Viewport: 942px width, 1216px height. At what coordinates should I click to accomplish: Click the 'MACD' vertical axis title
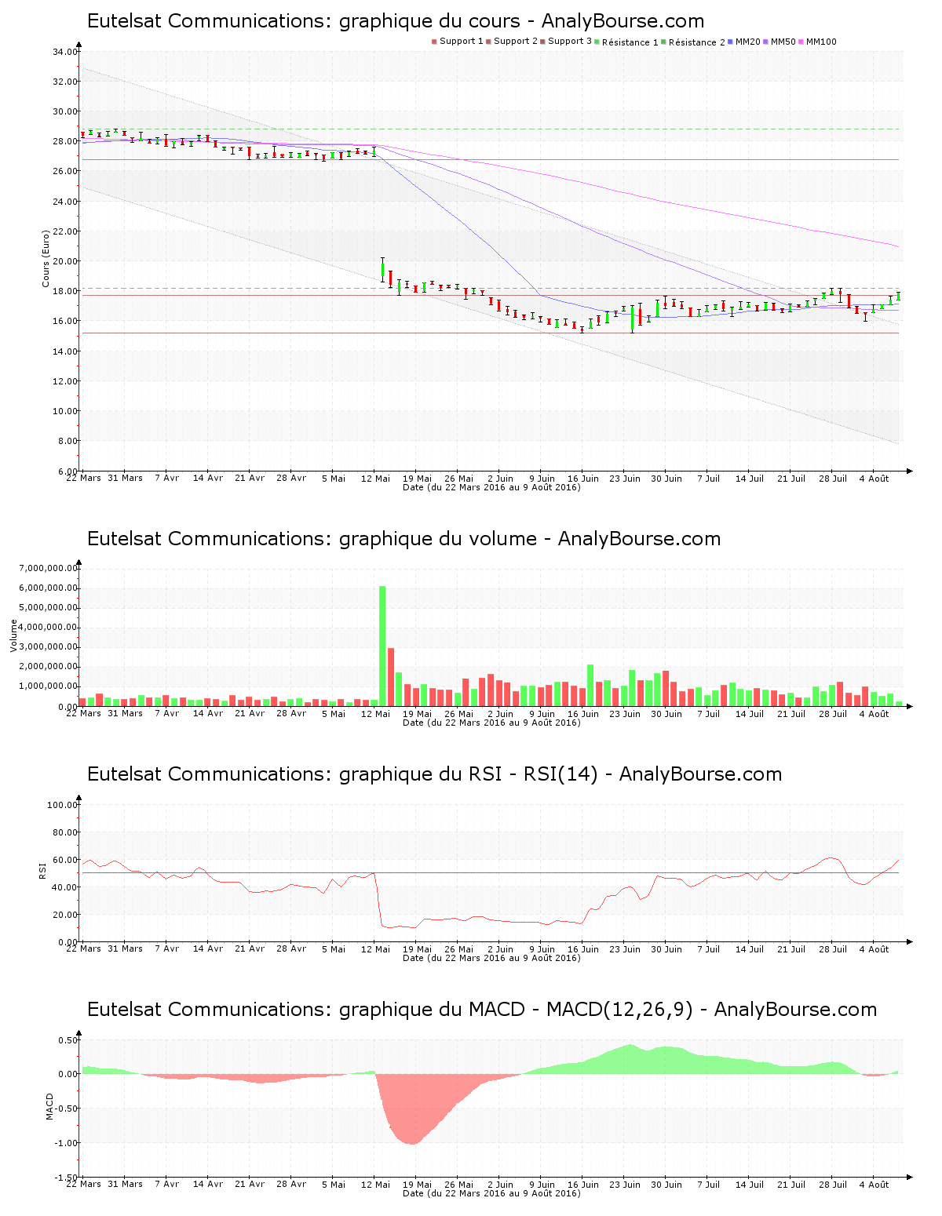[x=49, y=1106]
